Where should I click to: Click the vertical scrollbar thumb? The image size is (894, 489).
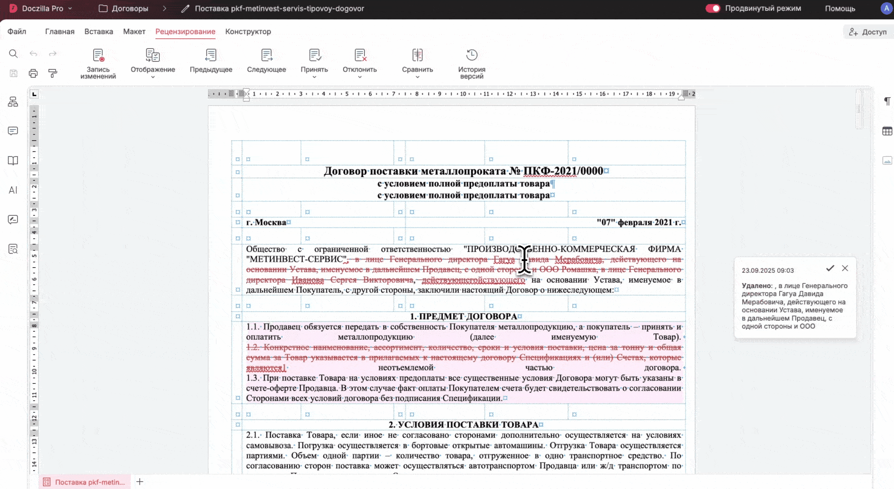859,109
